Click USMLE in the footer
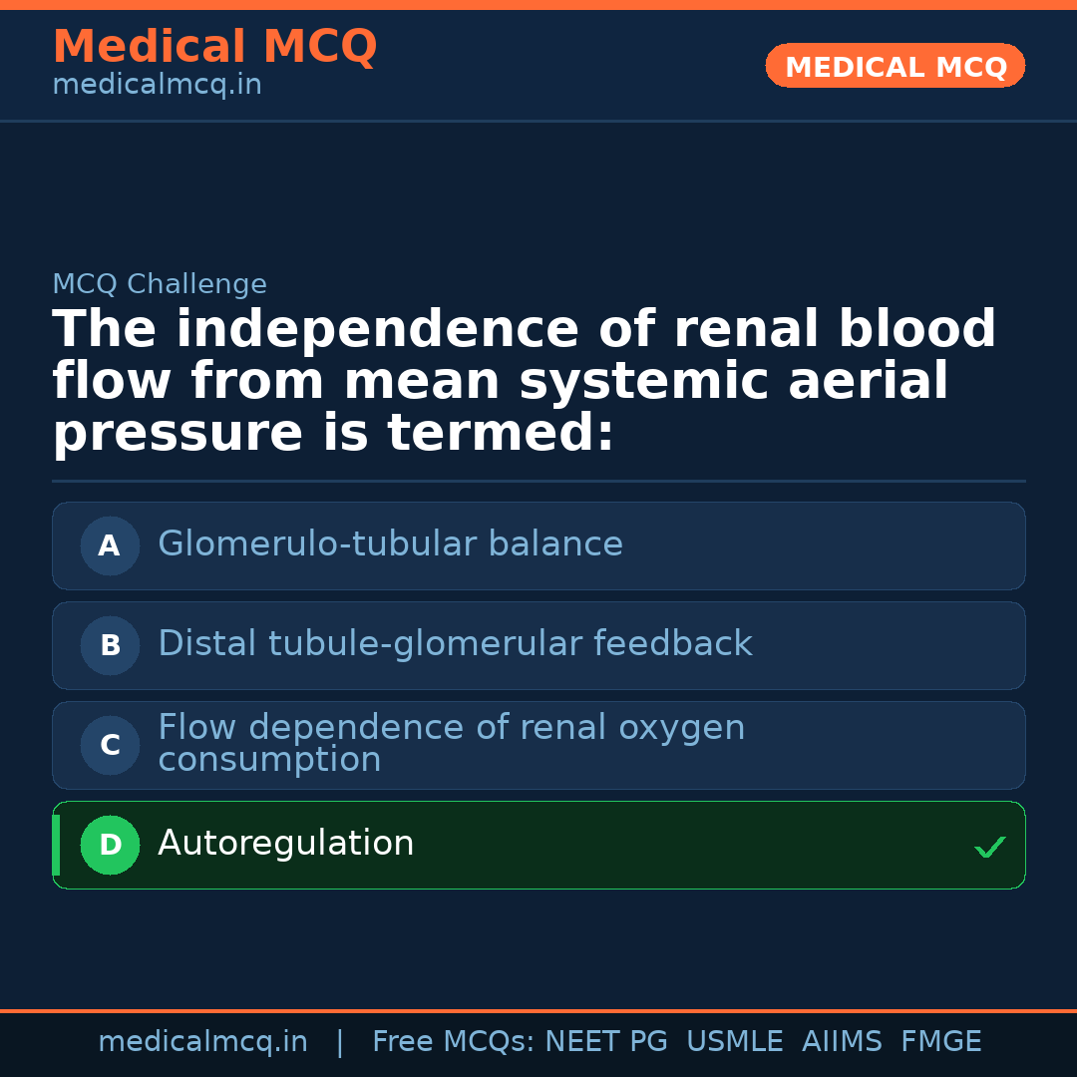 [x=734, y=1042]
